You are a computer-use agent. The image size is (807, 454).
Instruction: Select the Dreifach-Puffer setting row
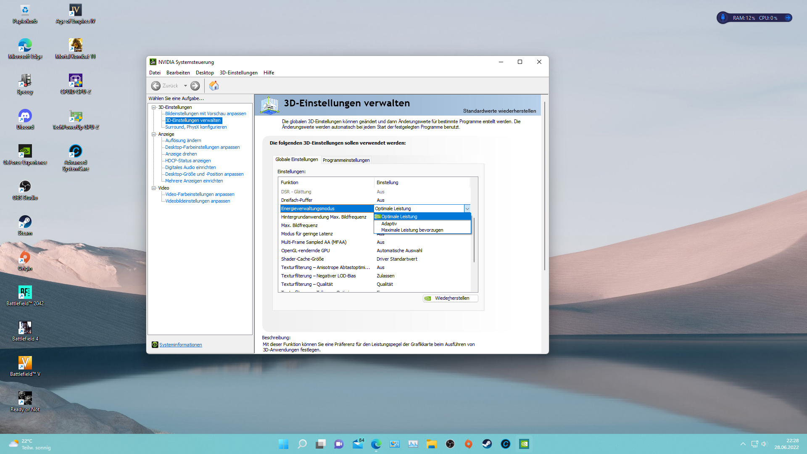coord(375,200)
